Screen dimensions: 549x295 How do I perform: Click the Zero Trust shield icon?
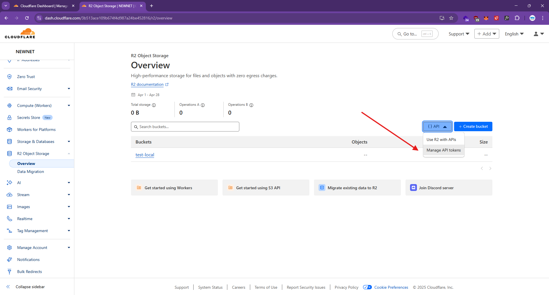[9, 77]
